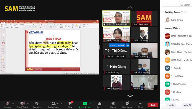
Task: Open Home tab in shared PowerPoint
Action: click(3, 22)
